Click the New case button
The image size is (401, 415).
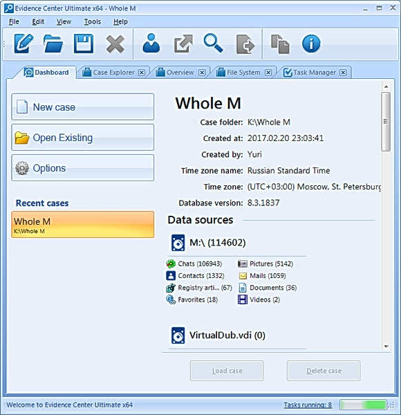point(83,107)
